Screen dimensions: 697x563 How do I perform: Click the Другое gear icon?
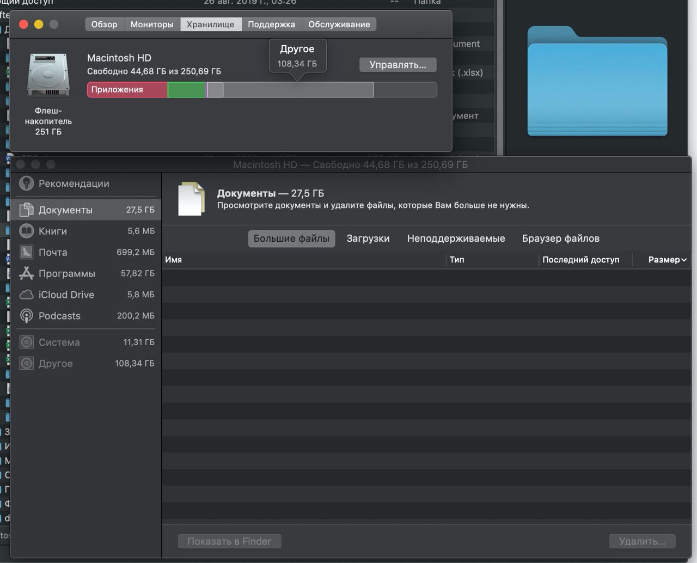point(26,363)
